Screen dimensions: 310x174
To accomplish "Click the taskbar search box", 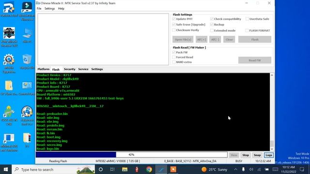I will [54, 170].
